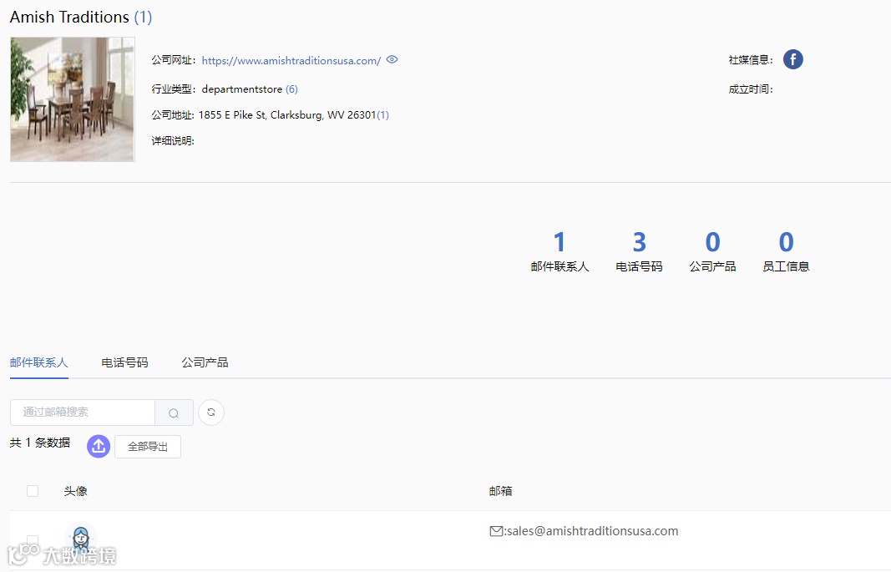Viewport: 891px width, 572px height.
Task: Click the Amish Traditions company title
Action: tap(69, 17)
